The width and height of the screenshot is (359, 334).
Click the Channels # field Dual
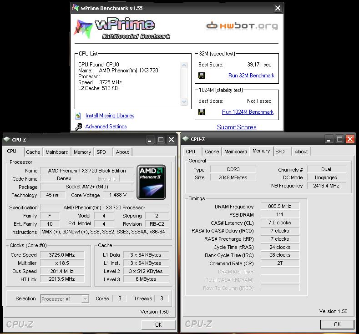pos(326,169)
